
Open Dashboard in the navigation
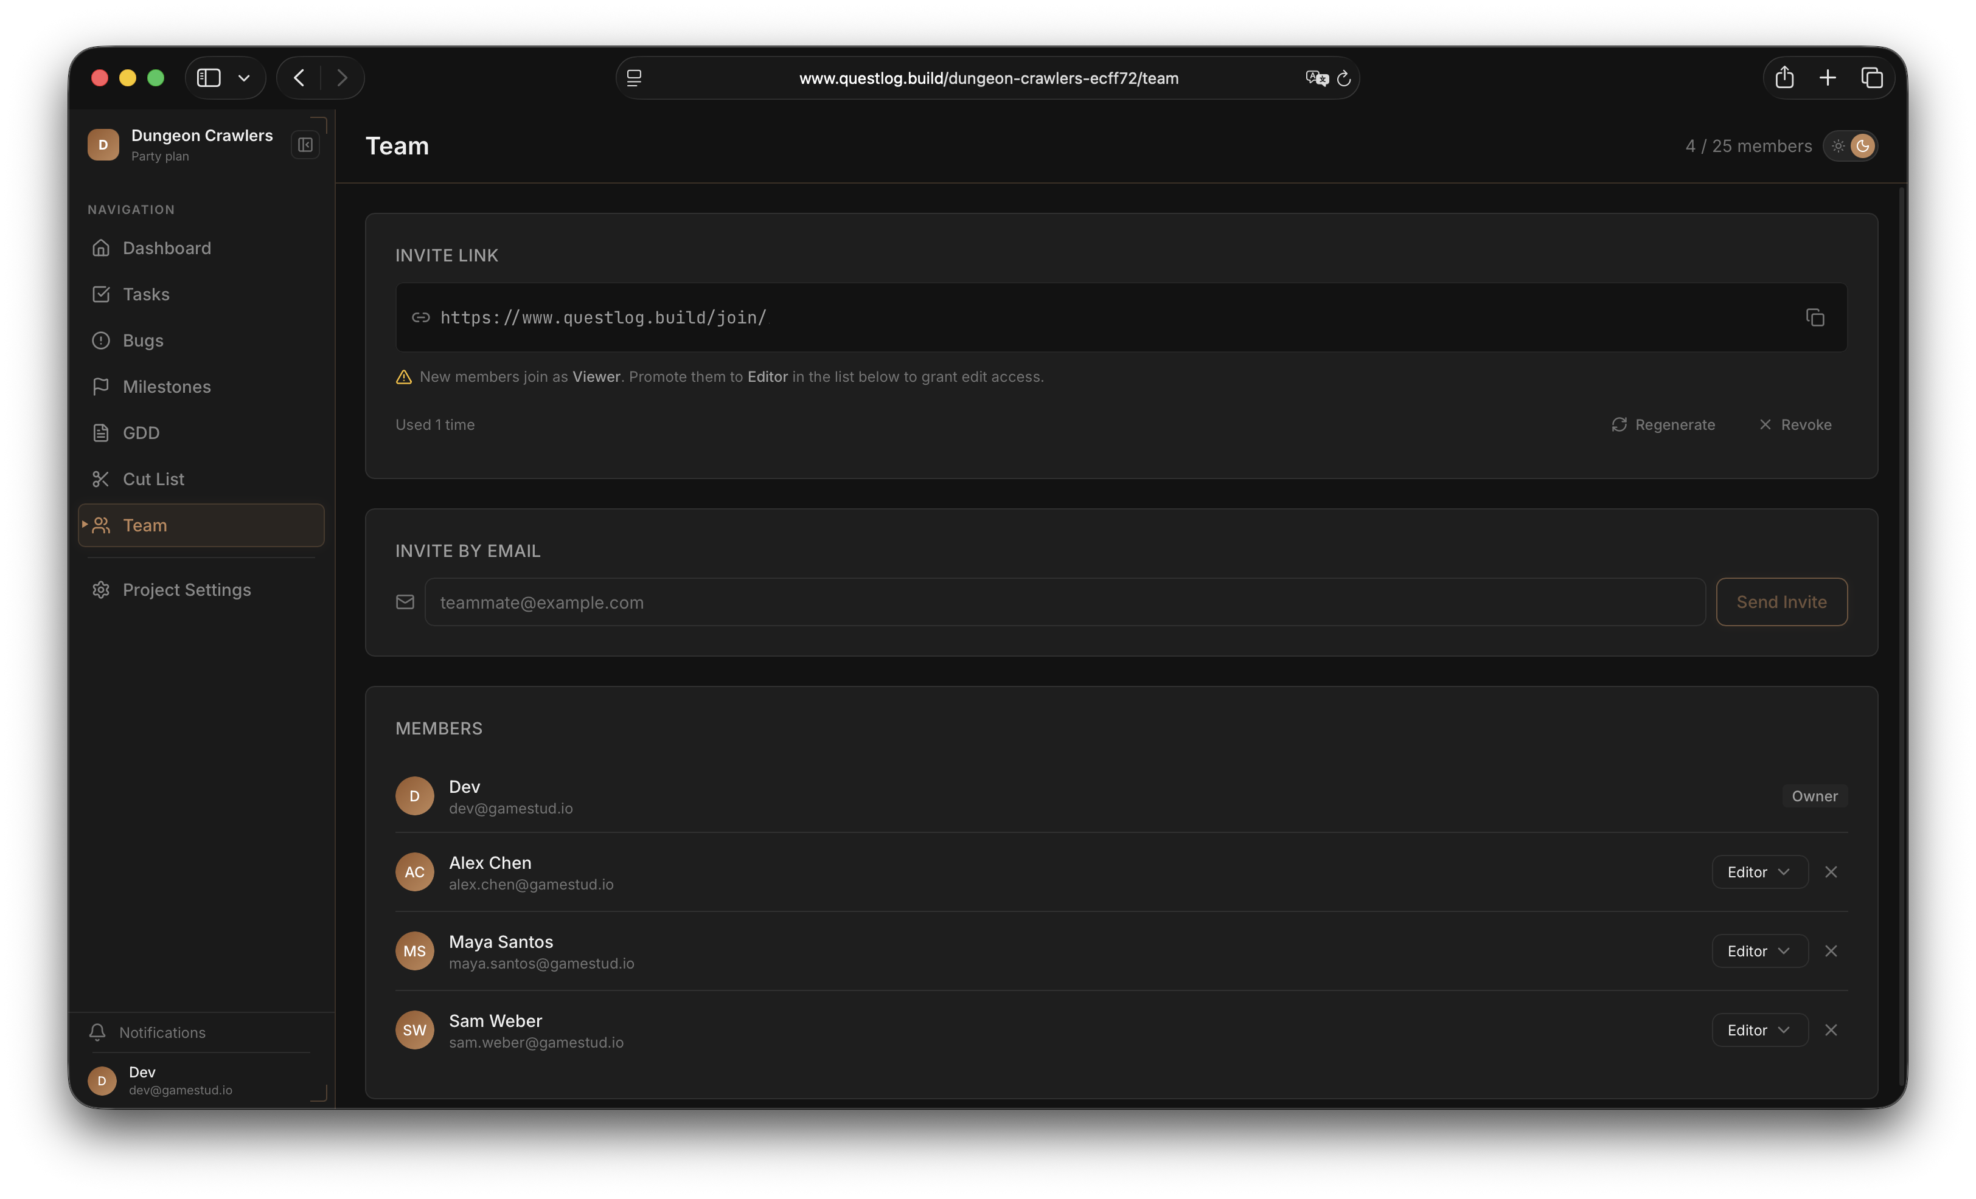point(167,249)
